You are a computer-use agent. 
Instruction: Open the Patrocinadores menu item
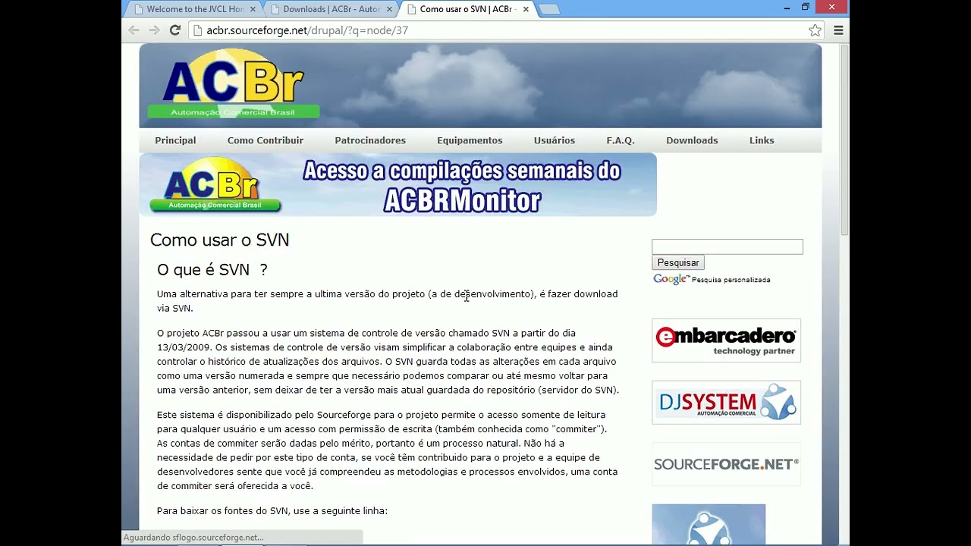click(370, 140)
